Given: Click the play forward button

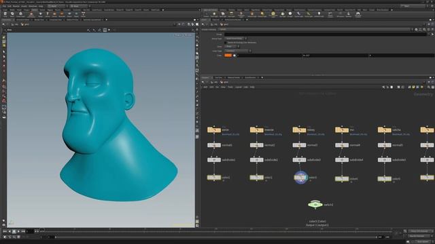Looking at the screenshot, I should [x=18, y=231].
